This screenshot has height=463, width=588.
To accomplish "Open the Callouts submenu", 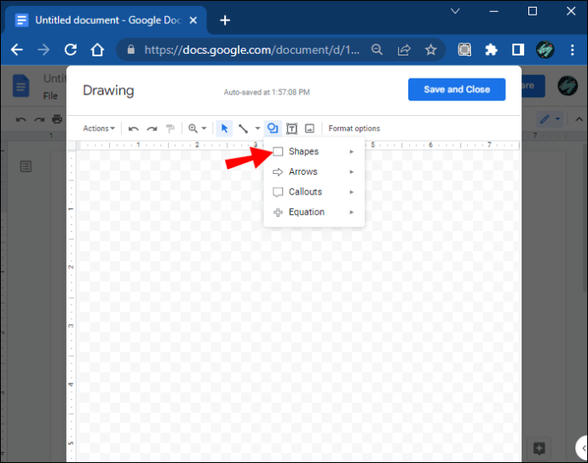I will (x=314, y=192).
